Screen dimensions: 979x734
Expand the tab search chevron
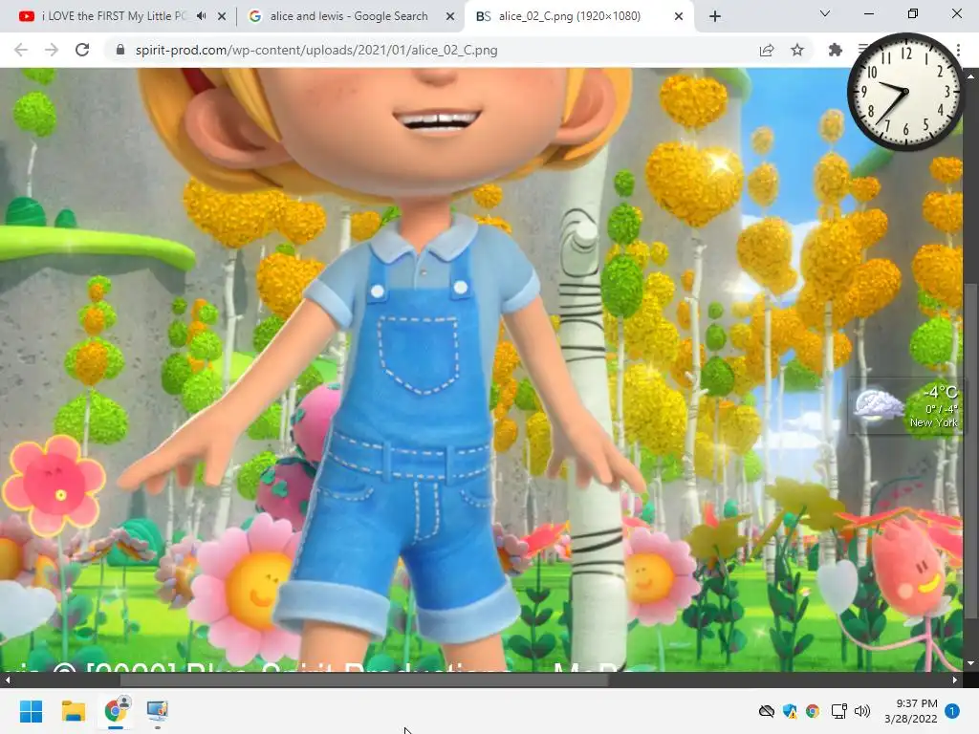pos(825,13)
